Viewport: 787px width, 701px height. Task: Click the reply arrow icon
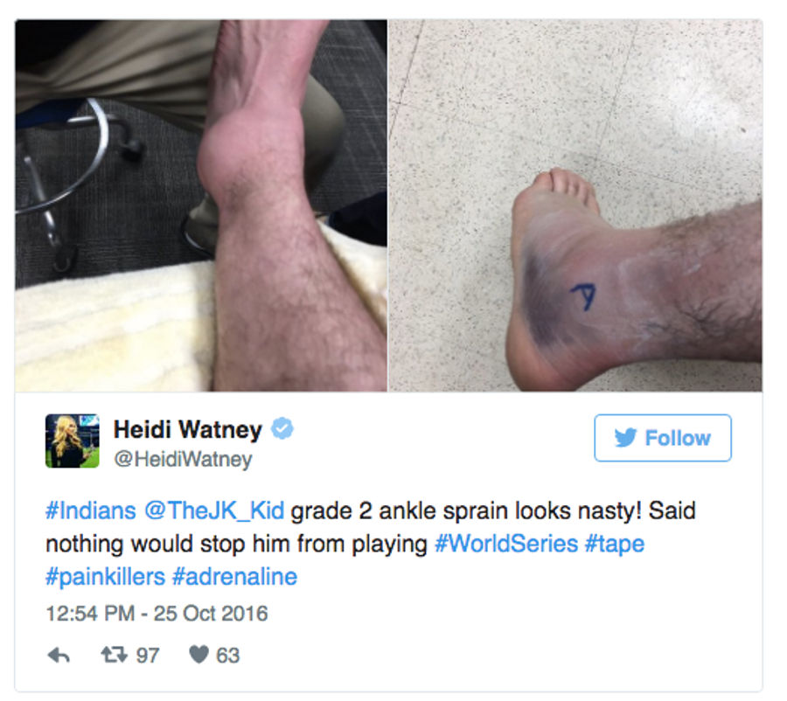point(59,655)
